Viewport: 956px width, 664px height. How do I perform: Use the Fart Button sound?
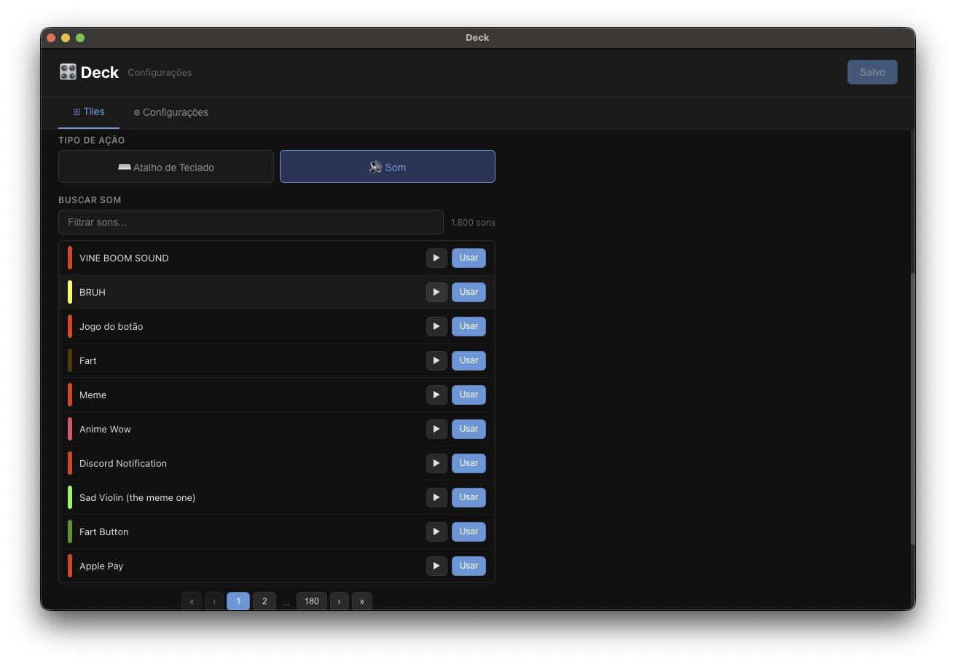point(469,531)
